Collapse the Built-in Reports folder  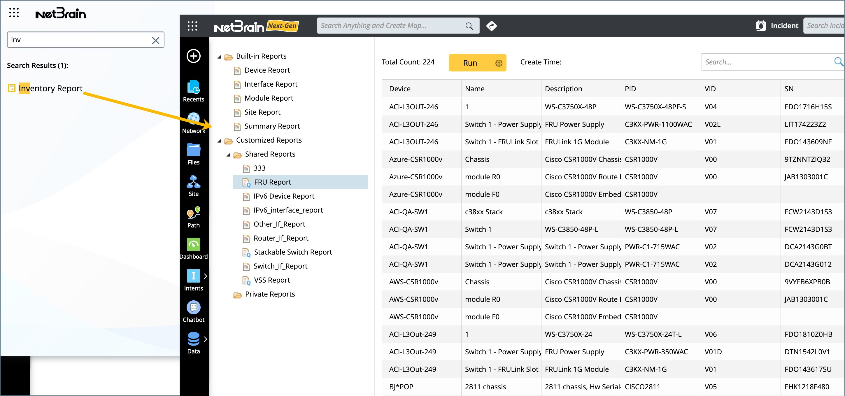pyautogui.click(x=220, y=57)
